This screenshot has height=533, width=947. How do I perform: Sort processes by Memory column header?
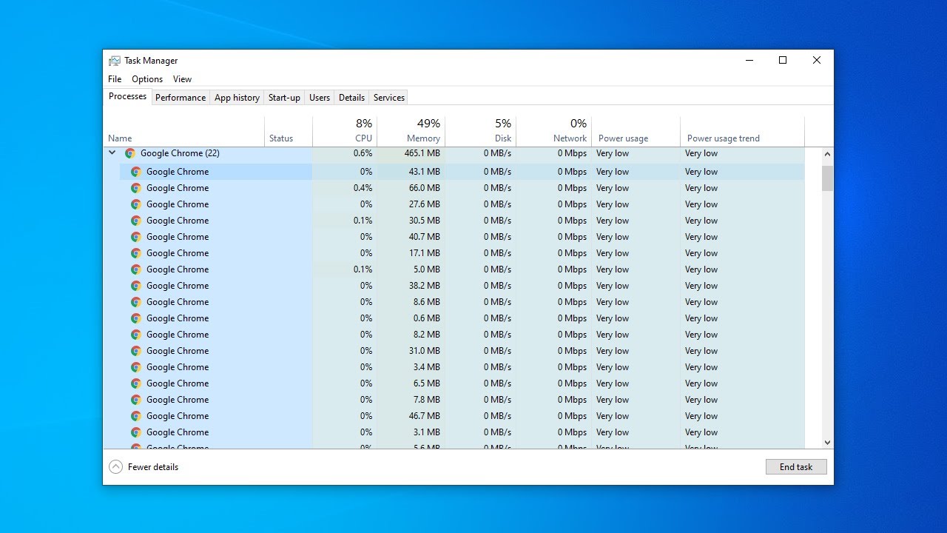click(411, 131)
